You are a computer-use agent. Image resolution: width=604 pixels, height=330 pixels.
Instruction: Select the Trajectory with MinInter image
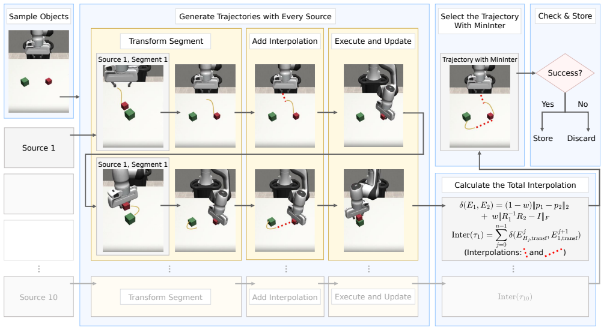pos(480,106)
